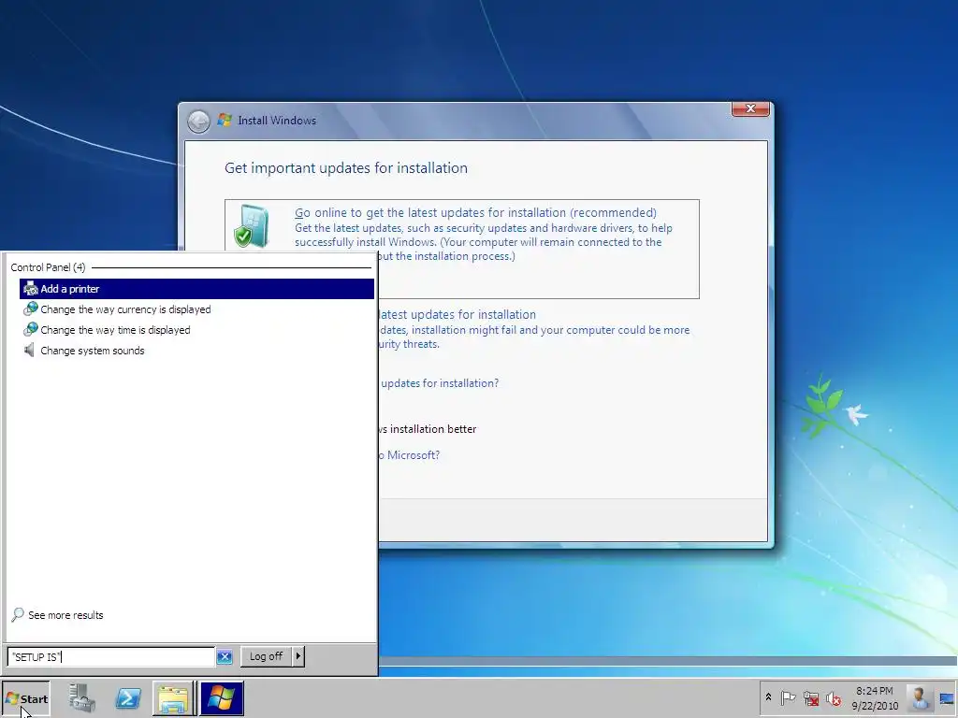This screenshot has width=958, height=718.
Task: Open the updates for installation help link
Action: click(x=439, y=383)
